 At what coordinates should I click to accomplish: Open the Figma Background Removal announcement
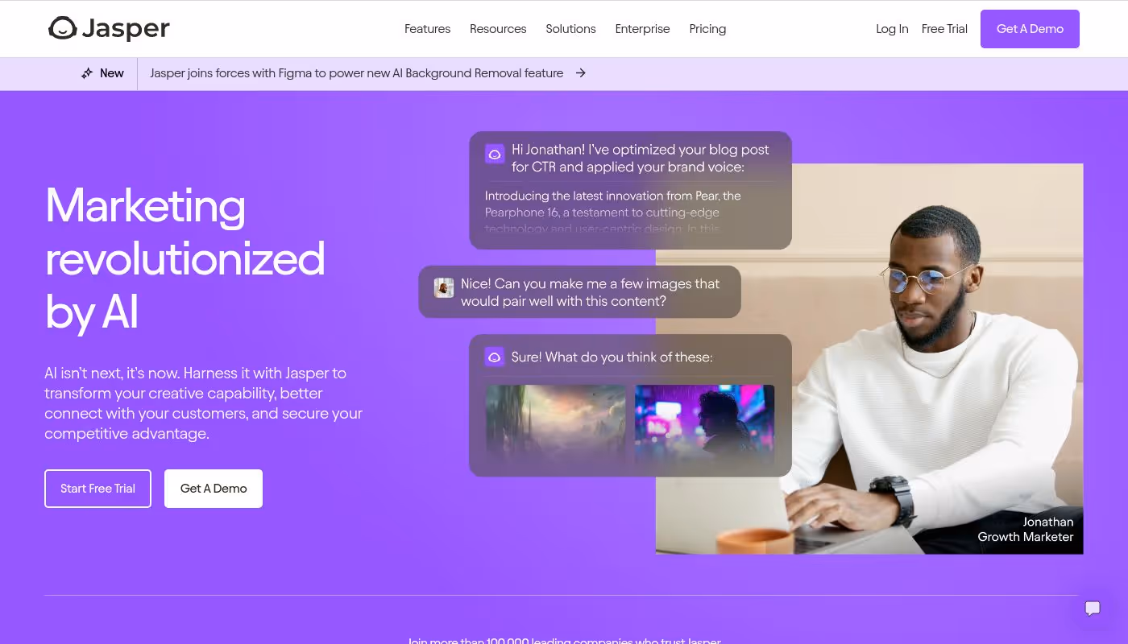pos(357,73)
